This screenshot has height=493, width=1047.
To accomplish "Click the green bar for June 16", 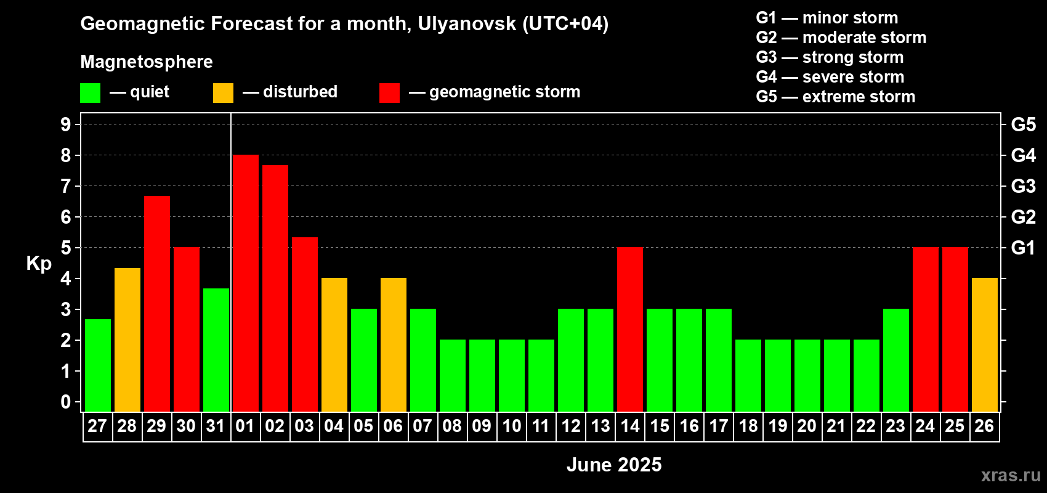I will [x=689, y=361].
